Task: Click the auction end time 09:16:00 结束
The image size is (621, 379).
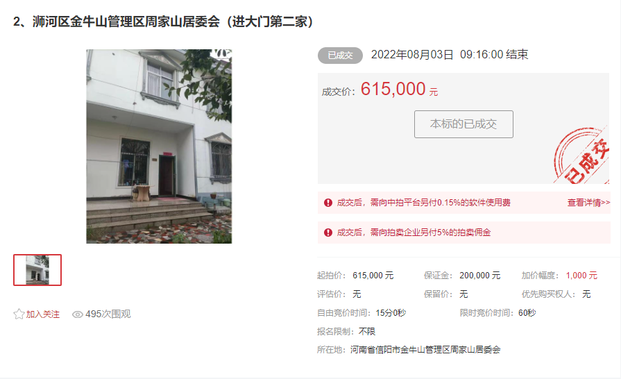Action: pos(494,55)
